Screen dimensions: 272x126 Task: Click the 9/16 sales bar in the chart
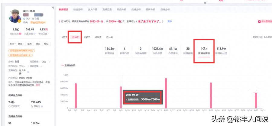click(x=166, y=93)
